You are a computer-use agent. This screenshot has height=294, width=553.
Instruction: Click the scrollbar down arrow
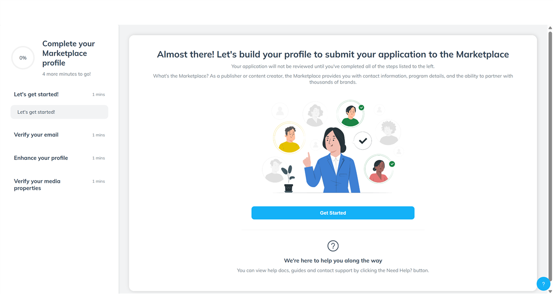(x=549, y=290)
